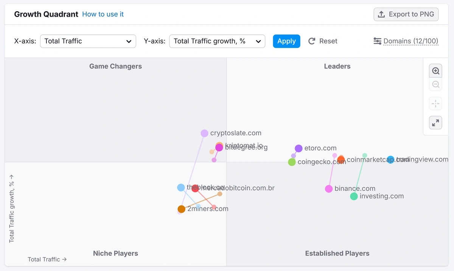The image size is (454, 271).
Task: Click the blue Apply button
Action: 286,41
